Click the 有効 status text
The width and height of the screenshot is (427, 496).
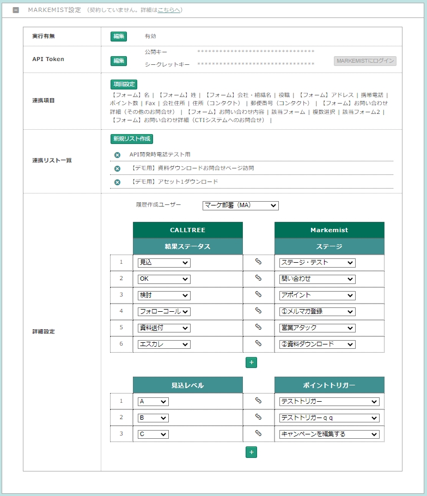coord(150,37)
